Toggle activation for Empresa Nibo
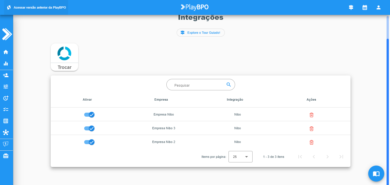The image size is (390, 185). click(x=89, y=115)
